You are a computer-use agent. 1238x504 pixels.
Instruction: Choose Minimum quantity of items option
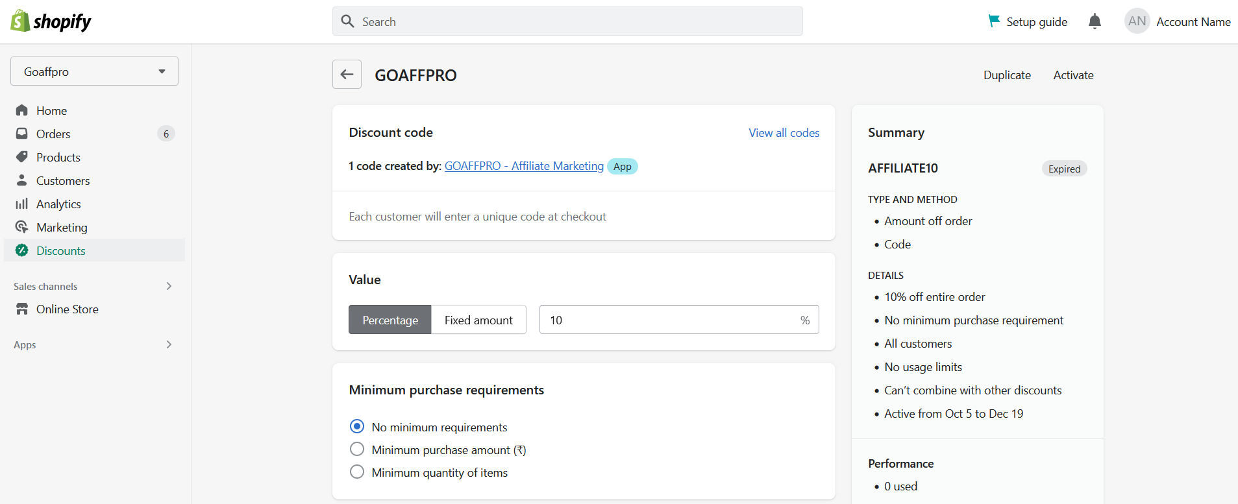tap(357, 472)
